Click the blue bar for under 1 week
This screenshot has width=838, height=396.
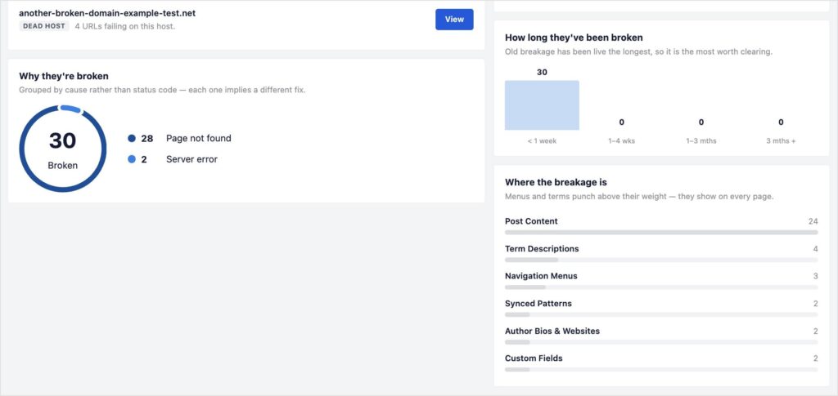(542, 105)
